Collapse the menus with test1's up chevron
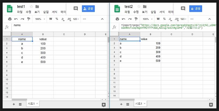 click(x=102, y=19)
